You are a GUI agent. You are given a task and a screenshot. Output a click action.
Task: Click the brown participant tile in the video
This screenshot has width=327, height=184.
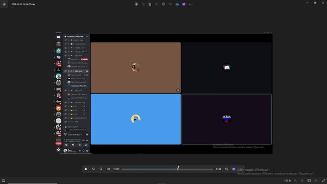tap(136, 67)
